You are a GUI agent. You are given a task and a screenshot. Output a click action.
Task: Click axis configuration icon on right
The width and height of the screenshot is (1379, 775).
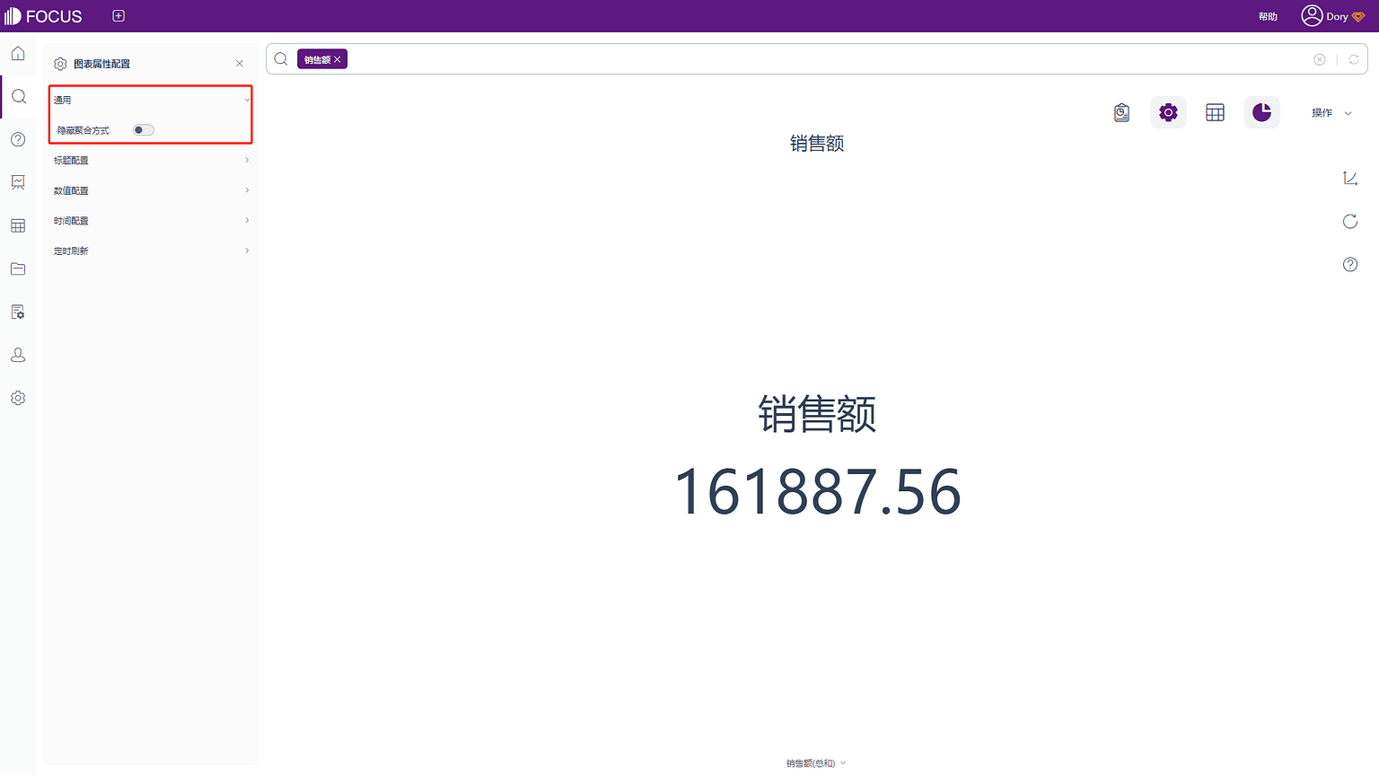tap(1350, 179)
